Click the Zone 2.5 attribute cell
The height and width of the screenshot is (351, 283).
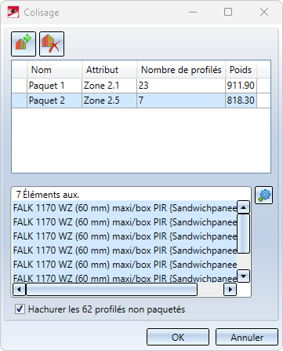110,101
